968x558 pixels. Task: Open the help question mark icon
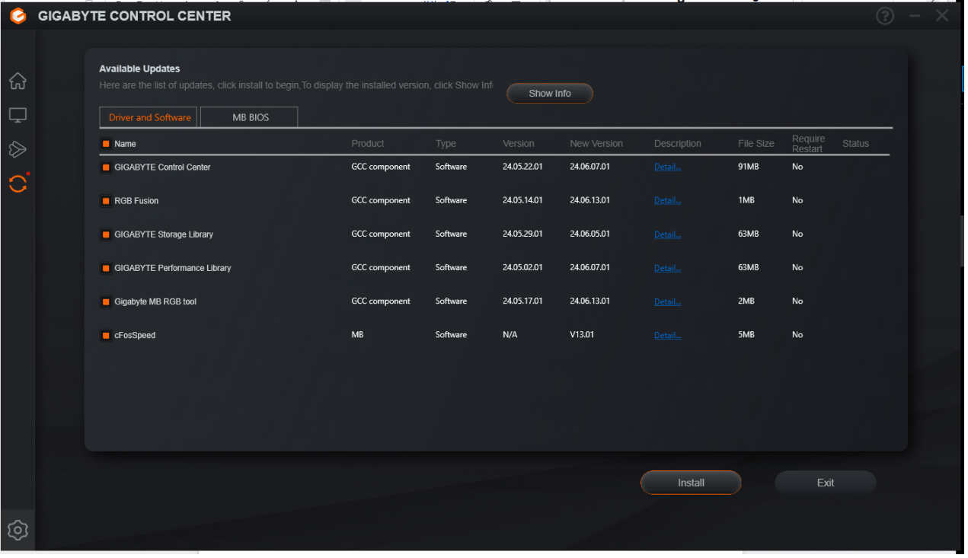885,16
